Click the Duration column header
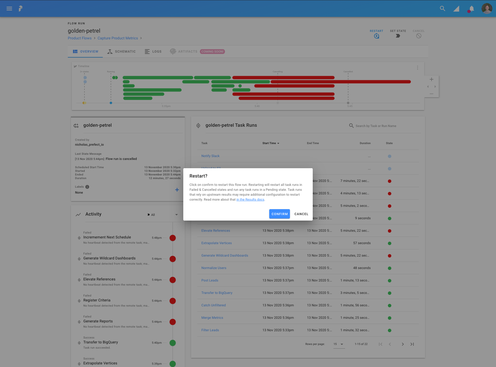496x367 pixels. (365, 143)
